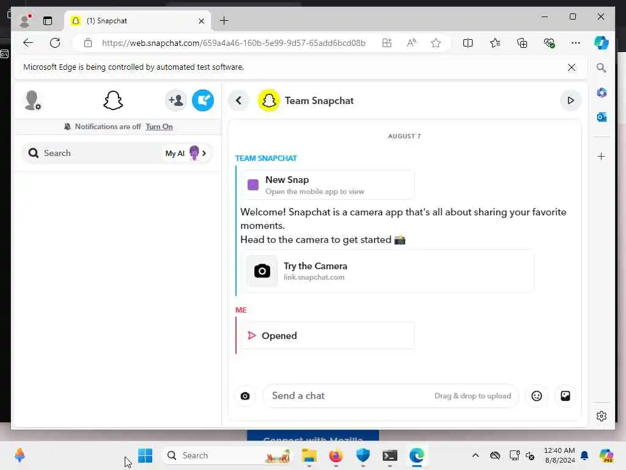Close the Snapchat tab
The width and height of the screenshot is (626, 470).
tap(201, 21)
